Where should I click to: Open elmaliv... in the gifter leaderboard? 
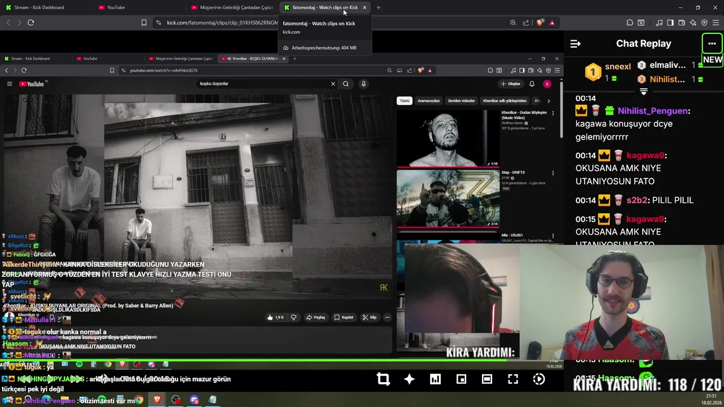coord(667,65)
